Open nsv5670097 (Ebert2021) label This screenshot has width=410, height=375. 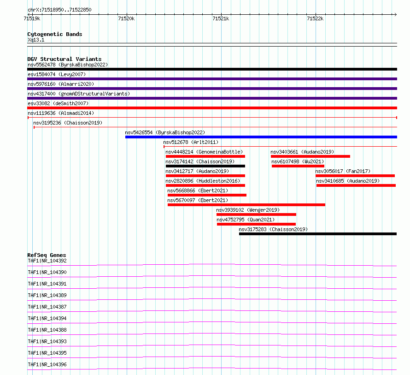point(198,200)
